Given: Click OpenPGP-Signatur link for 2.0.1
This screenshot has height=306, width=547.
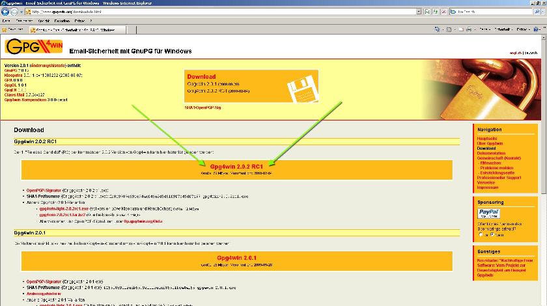Looking at the screenshot, I should pos(44,281).
